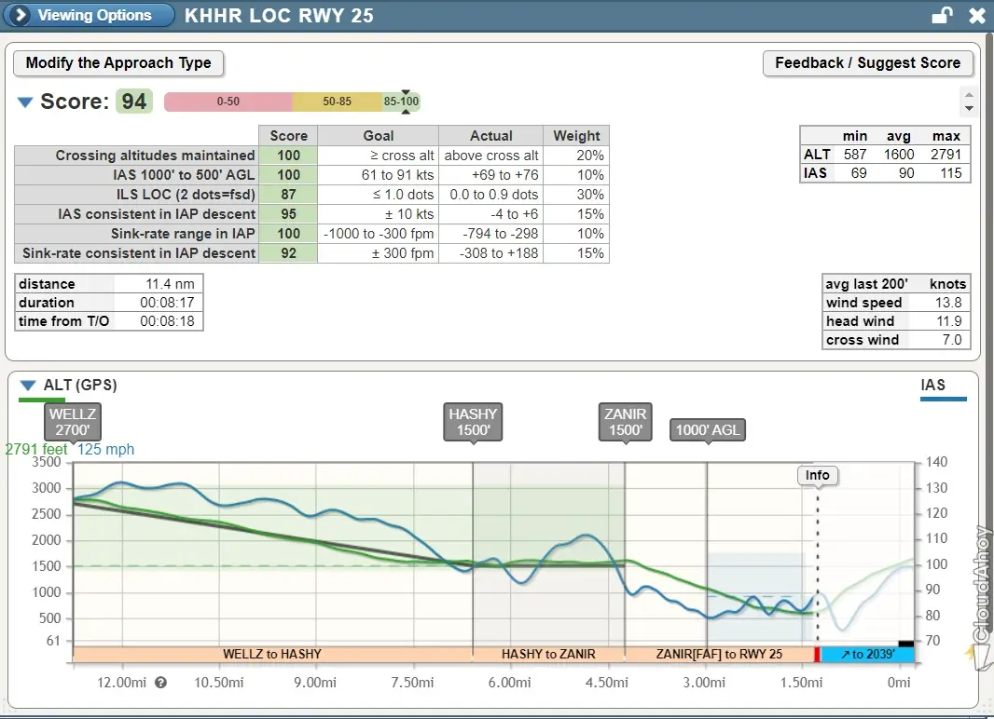Select the WELLZ 2700' waypoint marker
Image resolution: width=994 pixels, height=719 pixels.
tap(73, 421)
